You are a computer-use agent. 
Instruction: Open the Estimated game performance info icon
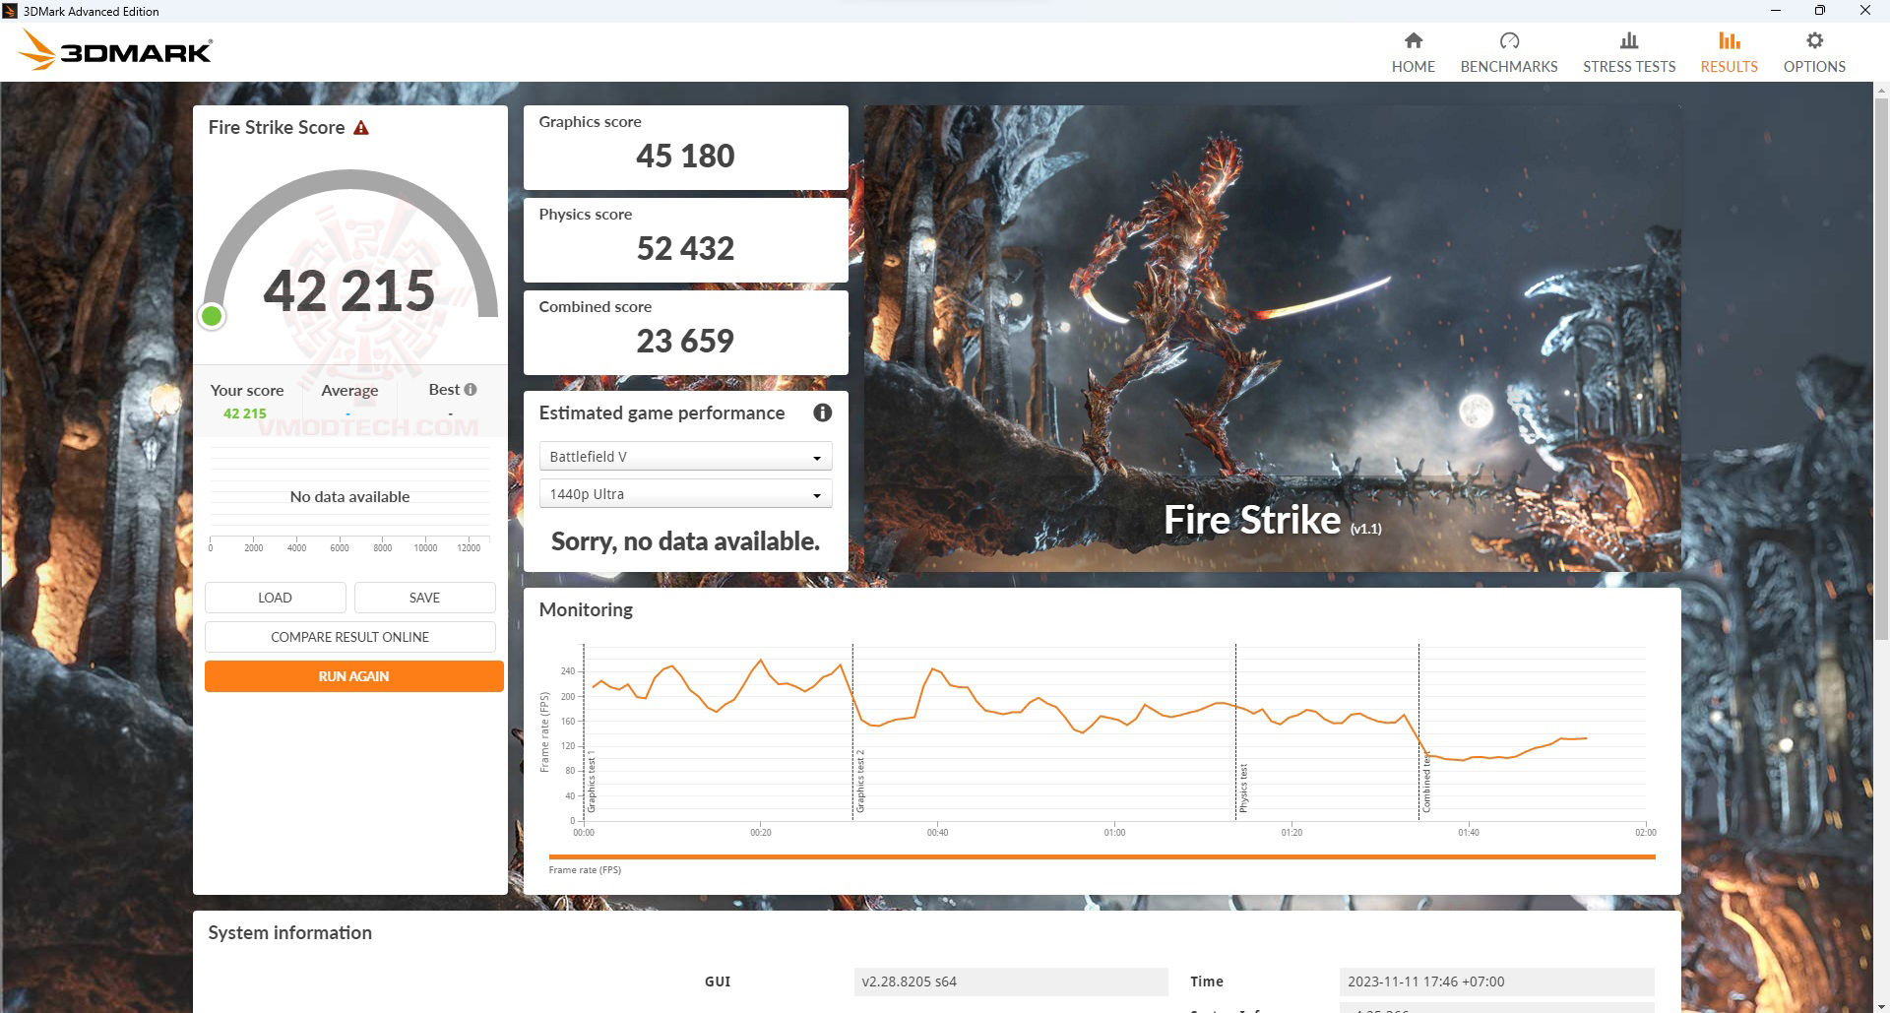822,413
